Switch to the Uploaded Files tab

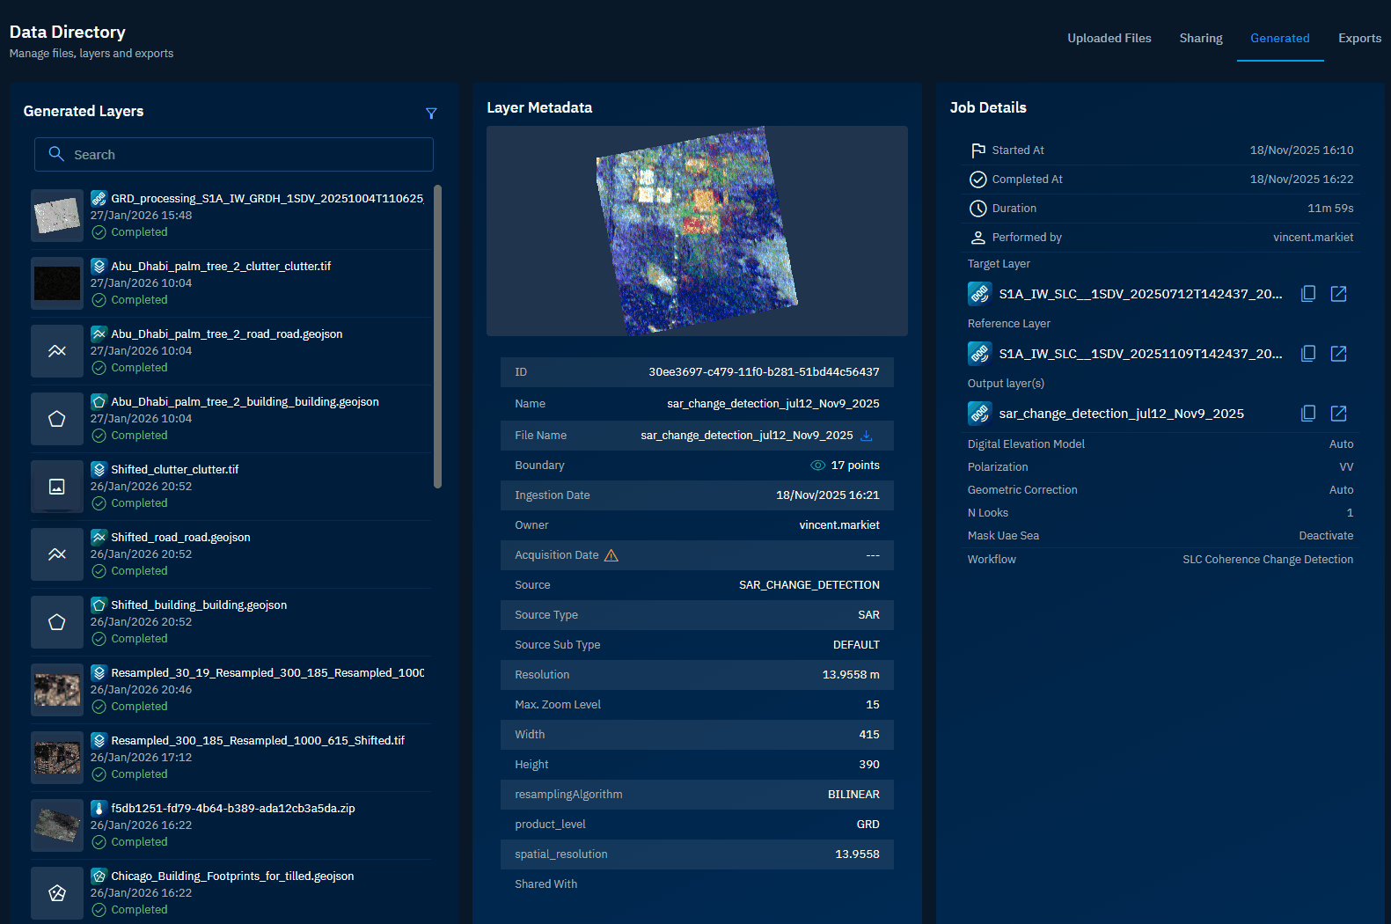click(x=1109, y=38)
